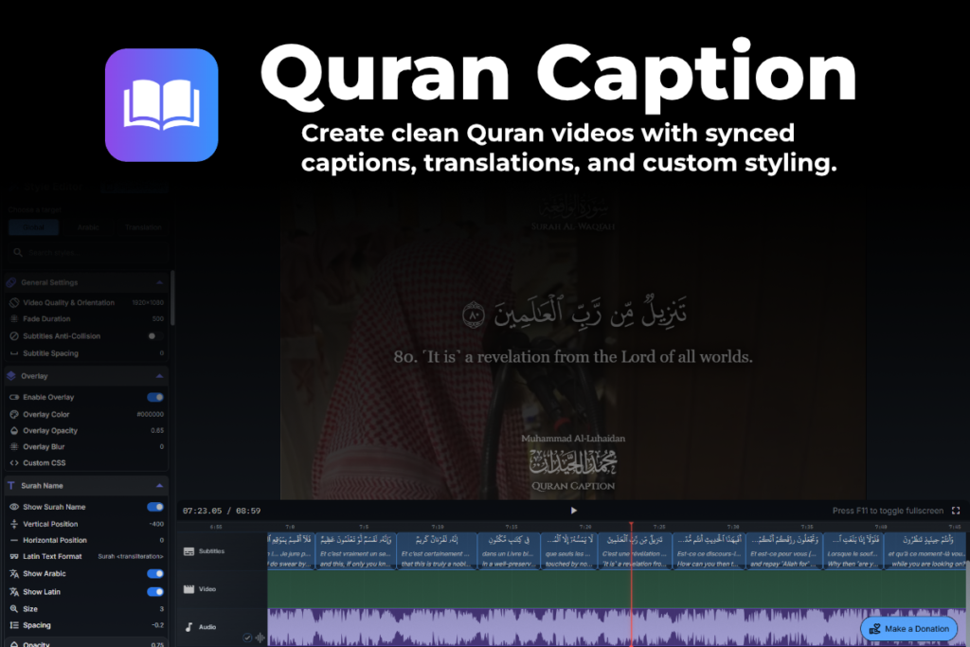
Task: Toggle the Show Arabic switch
Action: pyautogui.click(x=155, y=573)
